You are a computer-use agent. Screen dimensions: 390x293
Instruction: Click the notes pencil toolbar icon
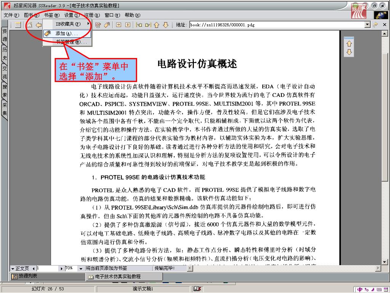coord(98,25)
